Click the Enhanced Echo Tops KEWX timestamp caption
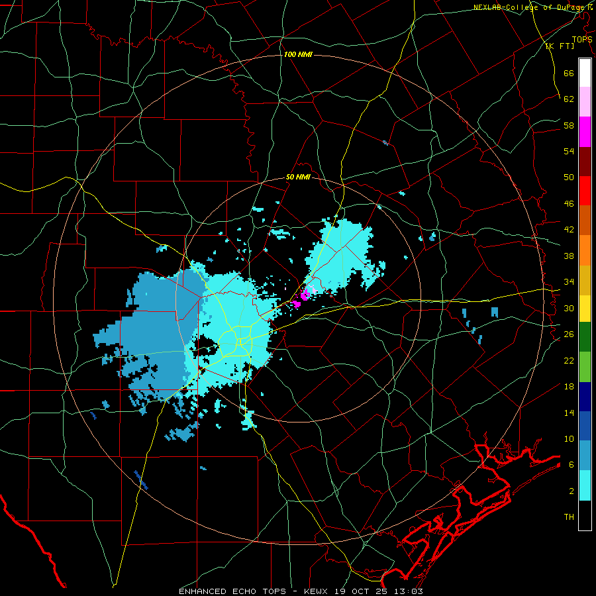596x596 pixels. (x=301, y=591)
